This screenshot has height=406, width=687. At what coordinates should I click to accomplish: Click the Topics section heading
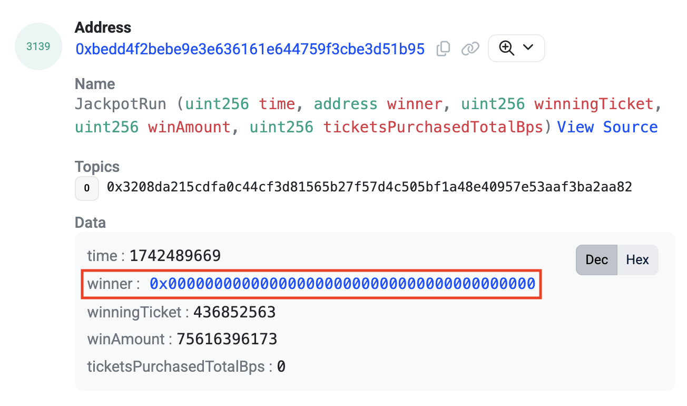click(x=97, y=167)
